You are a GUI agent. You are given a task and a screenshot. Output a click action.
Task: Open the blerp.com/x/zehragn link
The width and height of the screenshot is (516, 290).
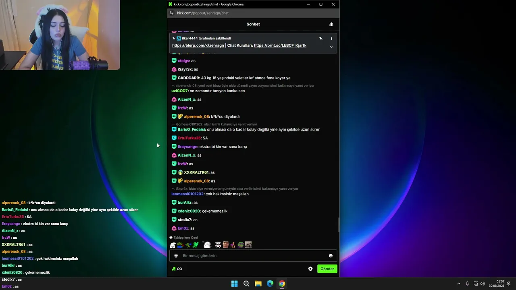coord(198,46)
